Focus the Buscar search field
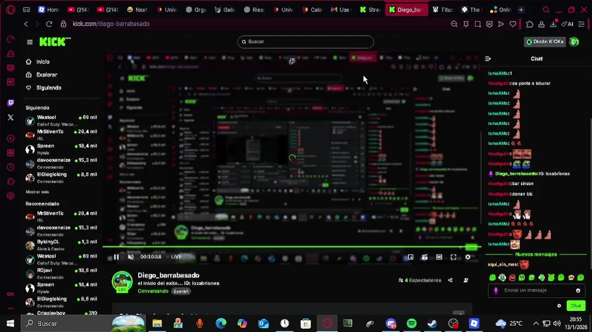Screen dimensions: 592x332 305,41
